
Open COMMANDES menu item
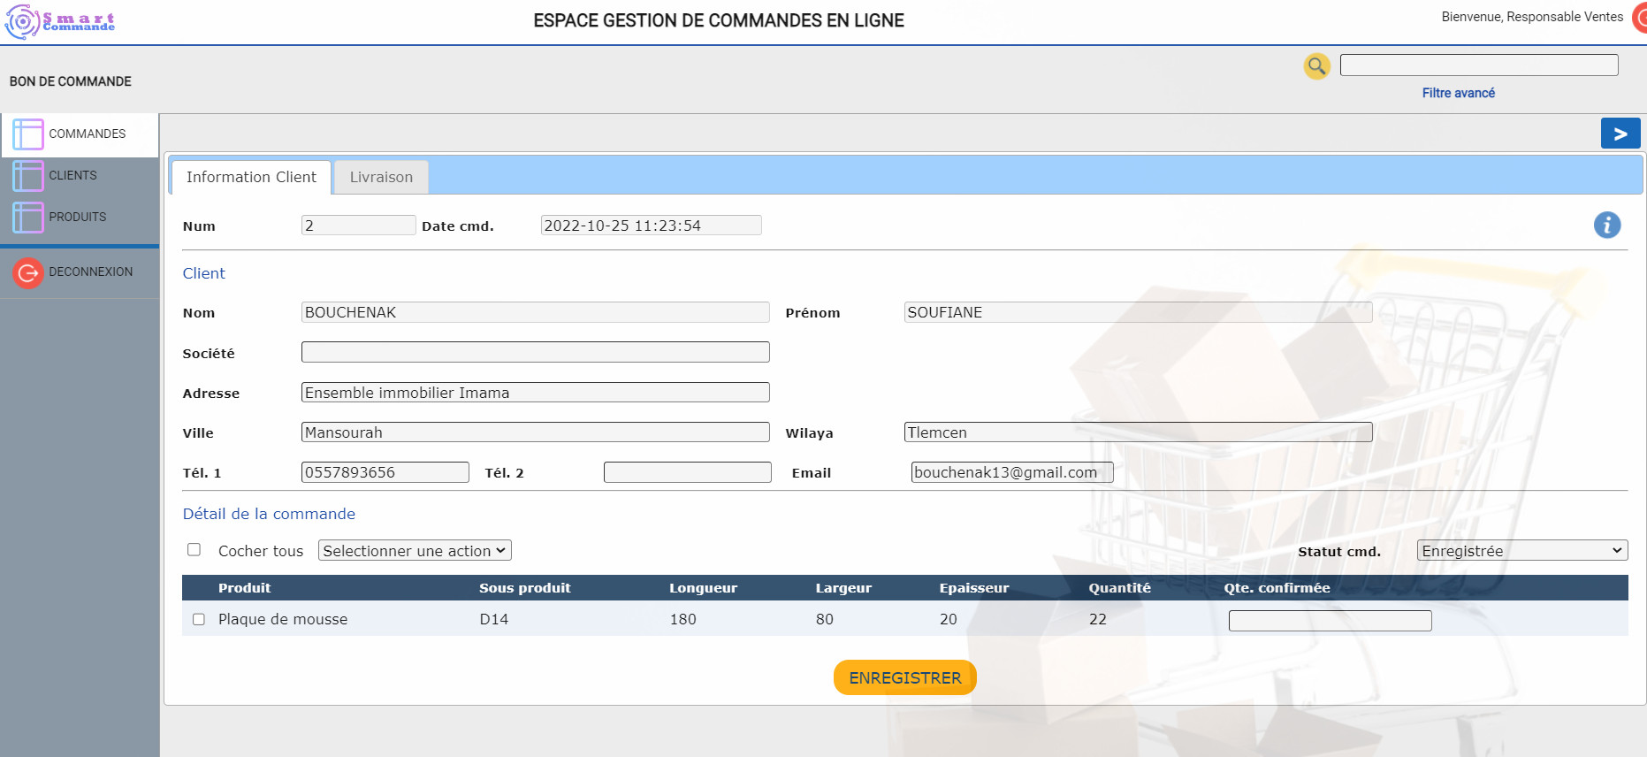[88, 134]
